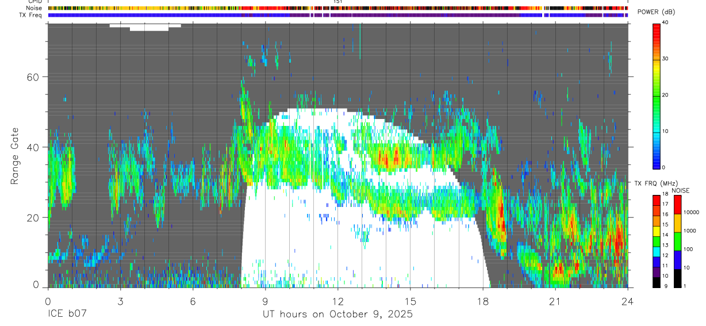This screenshot has width=706, height=326.
Task: Click the hour 24 label on the time axis
Action: click(628, 301)
